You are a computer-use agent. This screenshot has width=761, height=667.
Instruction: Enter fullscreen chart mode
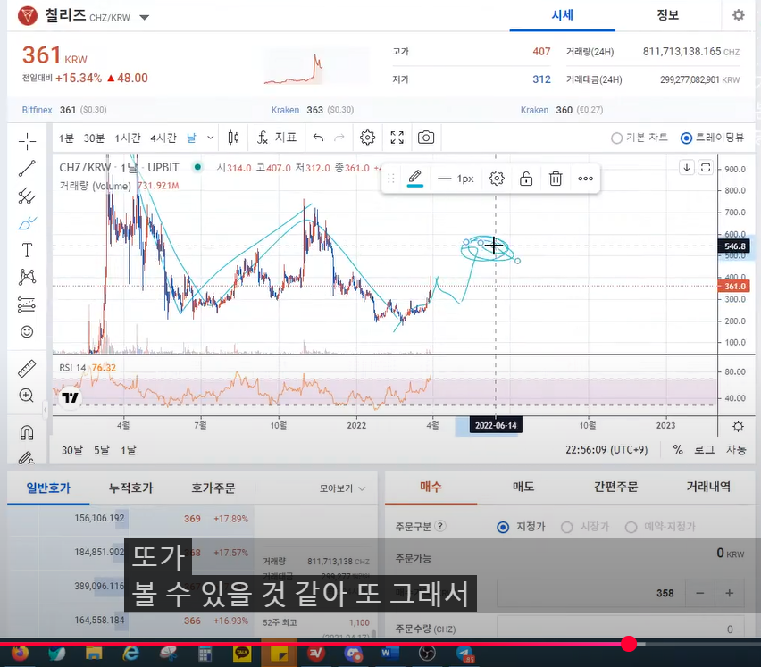pos(397,138)
